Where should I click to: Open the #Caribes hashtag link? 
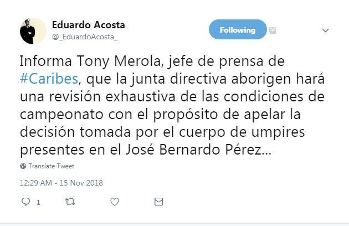[x=49, y=79]
